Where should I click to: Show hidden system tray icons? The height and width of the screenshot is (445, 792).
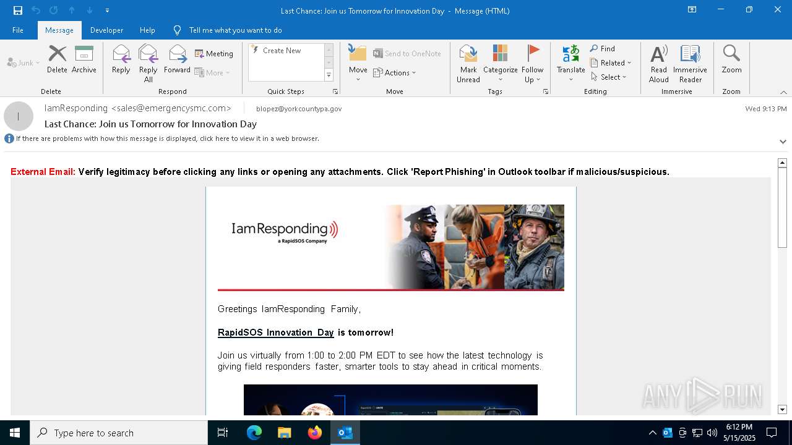pyautogui.click(x=652, y=433)
